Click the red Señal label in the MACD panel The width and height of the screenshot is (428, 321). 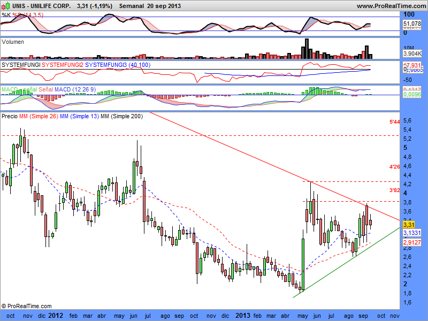coord(46,89)
